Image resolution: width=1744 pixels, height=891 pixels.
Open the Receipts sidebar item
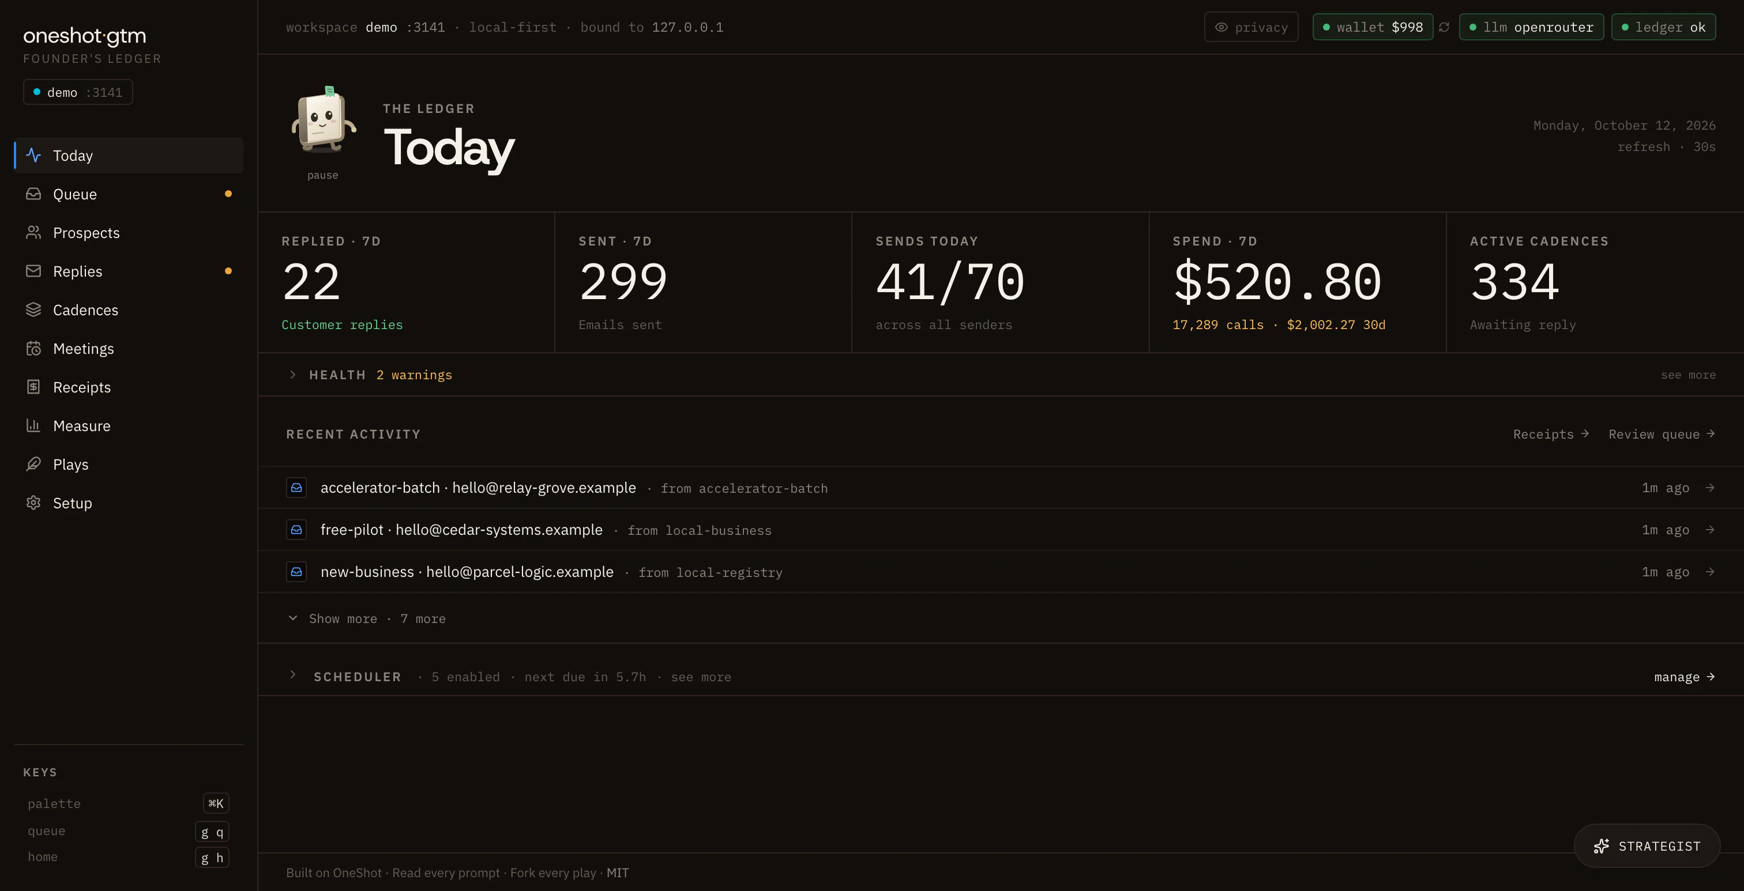[x=129, y=386]
